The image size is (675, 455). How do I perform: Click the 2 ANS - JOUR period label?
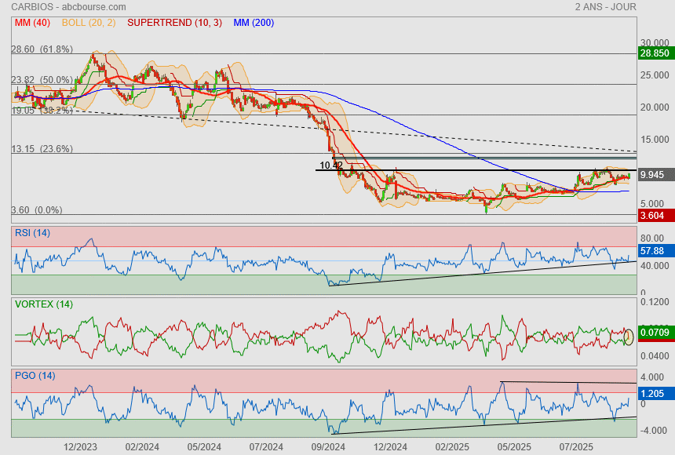605,6
